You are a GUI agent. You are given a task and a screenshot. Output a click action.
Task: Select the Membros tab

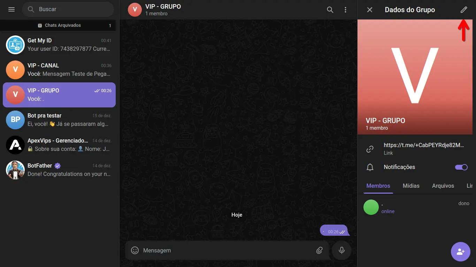pos(378,186)
